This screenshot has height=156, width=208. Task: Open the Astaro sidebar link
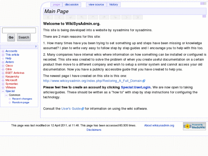click(10, 62)
